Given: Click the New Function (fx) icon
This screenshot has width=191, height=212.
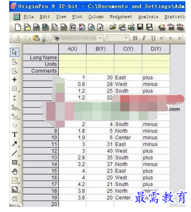Looking at the screenshot, I should pos(73,27).
